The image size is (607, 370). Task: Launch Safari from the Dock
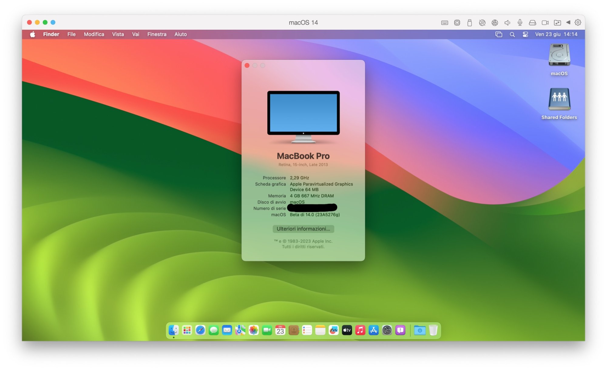(x=200, y=330)
